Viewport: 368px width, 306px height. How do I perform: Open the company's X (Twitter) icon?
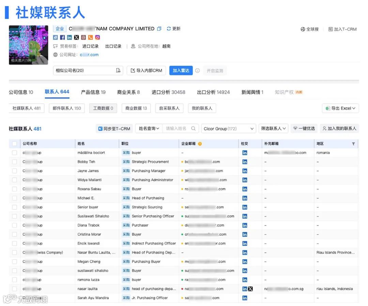pos(77,38)
